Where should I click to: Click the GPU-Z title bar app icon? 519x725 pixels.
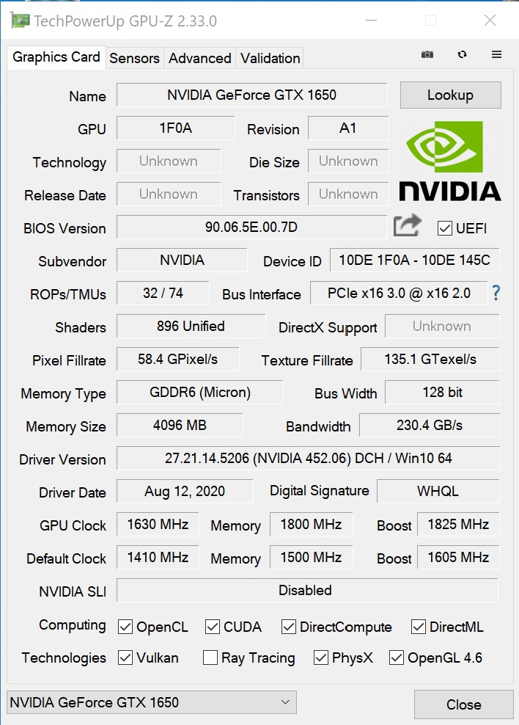[x=20, y=21]
